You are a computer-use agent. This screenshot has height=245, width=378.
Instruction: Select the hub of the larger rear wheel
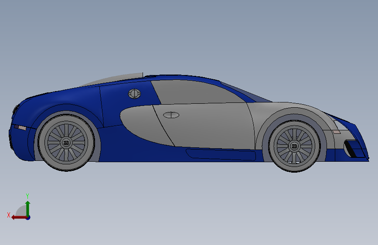pos(66,143)
